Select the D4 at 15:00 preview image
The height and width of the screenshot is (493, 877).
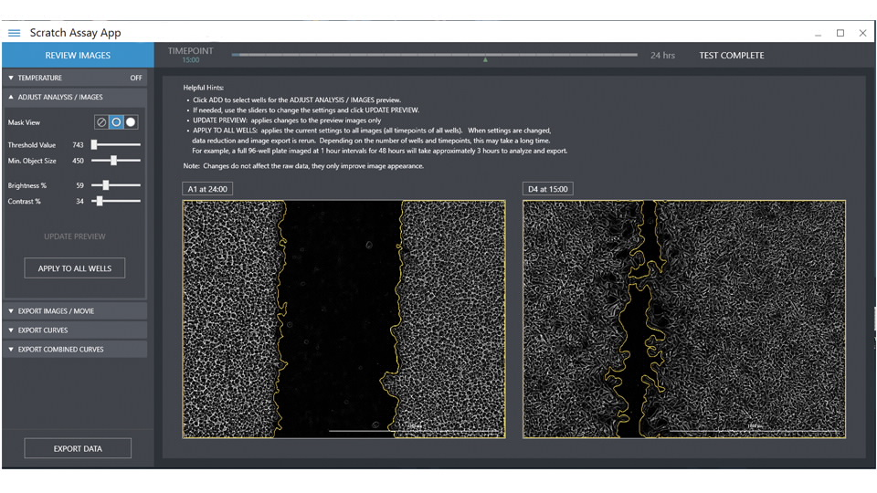tap(684, 320)
